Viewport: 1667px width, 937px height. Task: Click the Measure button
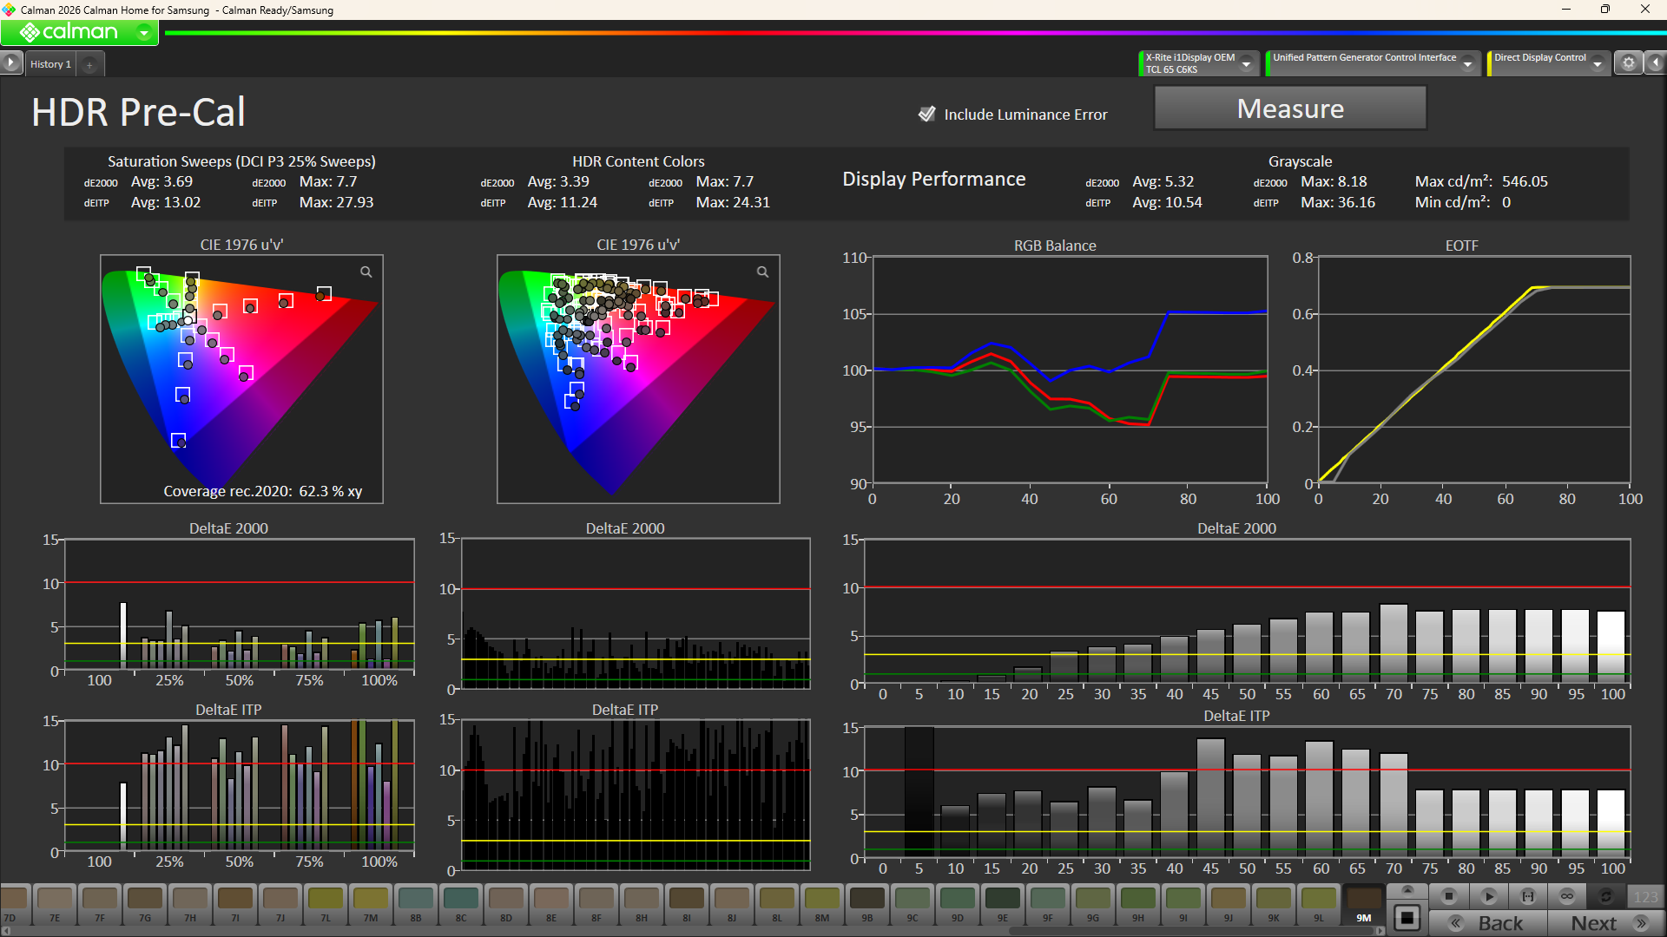(1289, 109)
